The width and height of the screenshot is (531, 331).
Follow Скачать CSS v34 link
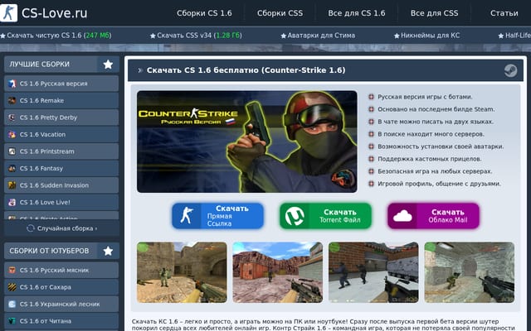pos(196,36)
